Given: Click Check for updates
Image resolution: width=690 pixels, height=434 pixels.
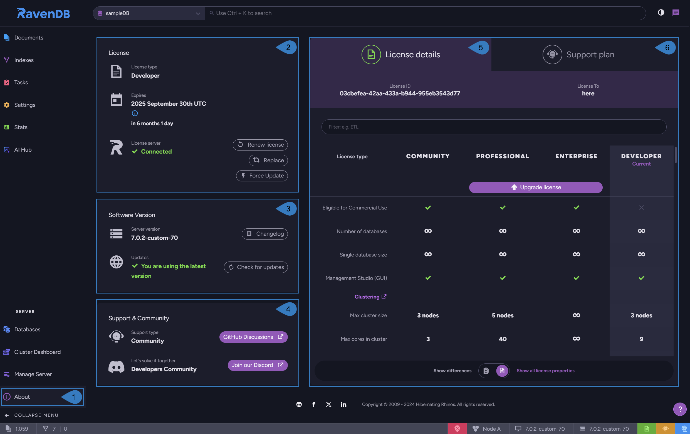Looking at the screenshot, I should [x=256, y=267].
